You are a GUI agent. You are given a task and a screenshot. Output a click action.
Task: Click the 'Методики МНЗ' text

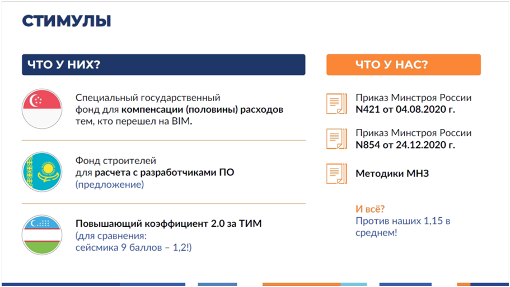pos(392,174)
